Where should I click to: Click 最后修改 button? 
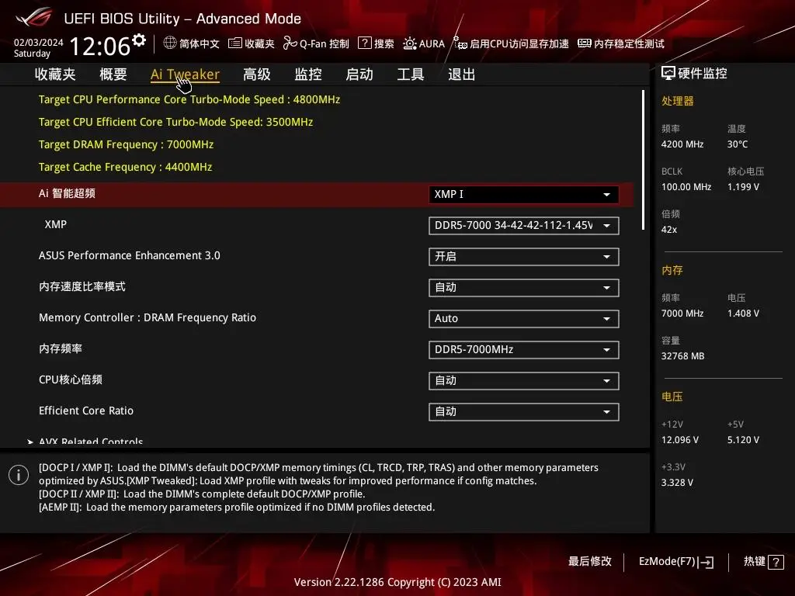pos(590,562)
